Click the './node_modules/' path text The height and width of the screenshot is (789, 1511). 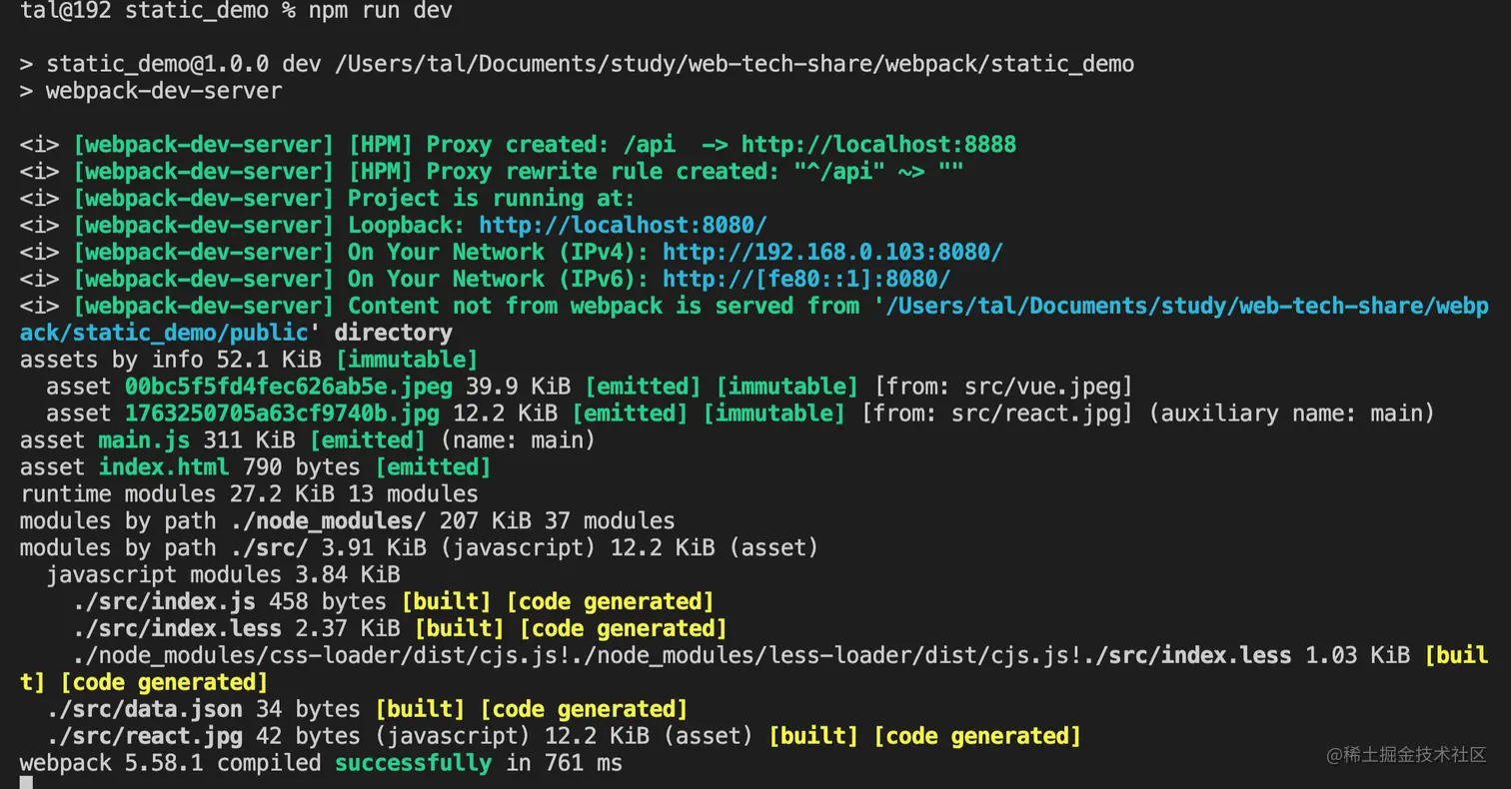[328, 521]
